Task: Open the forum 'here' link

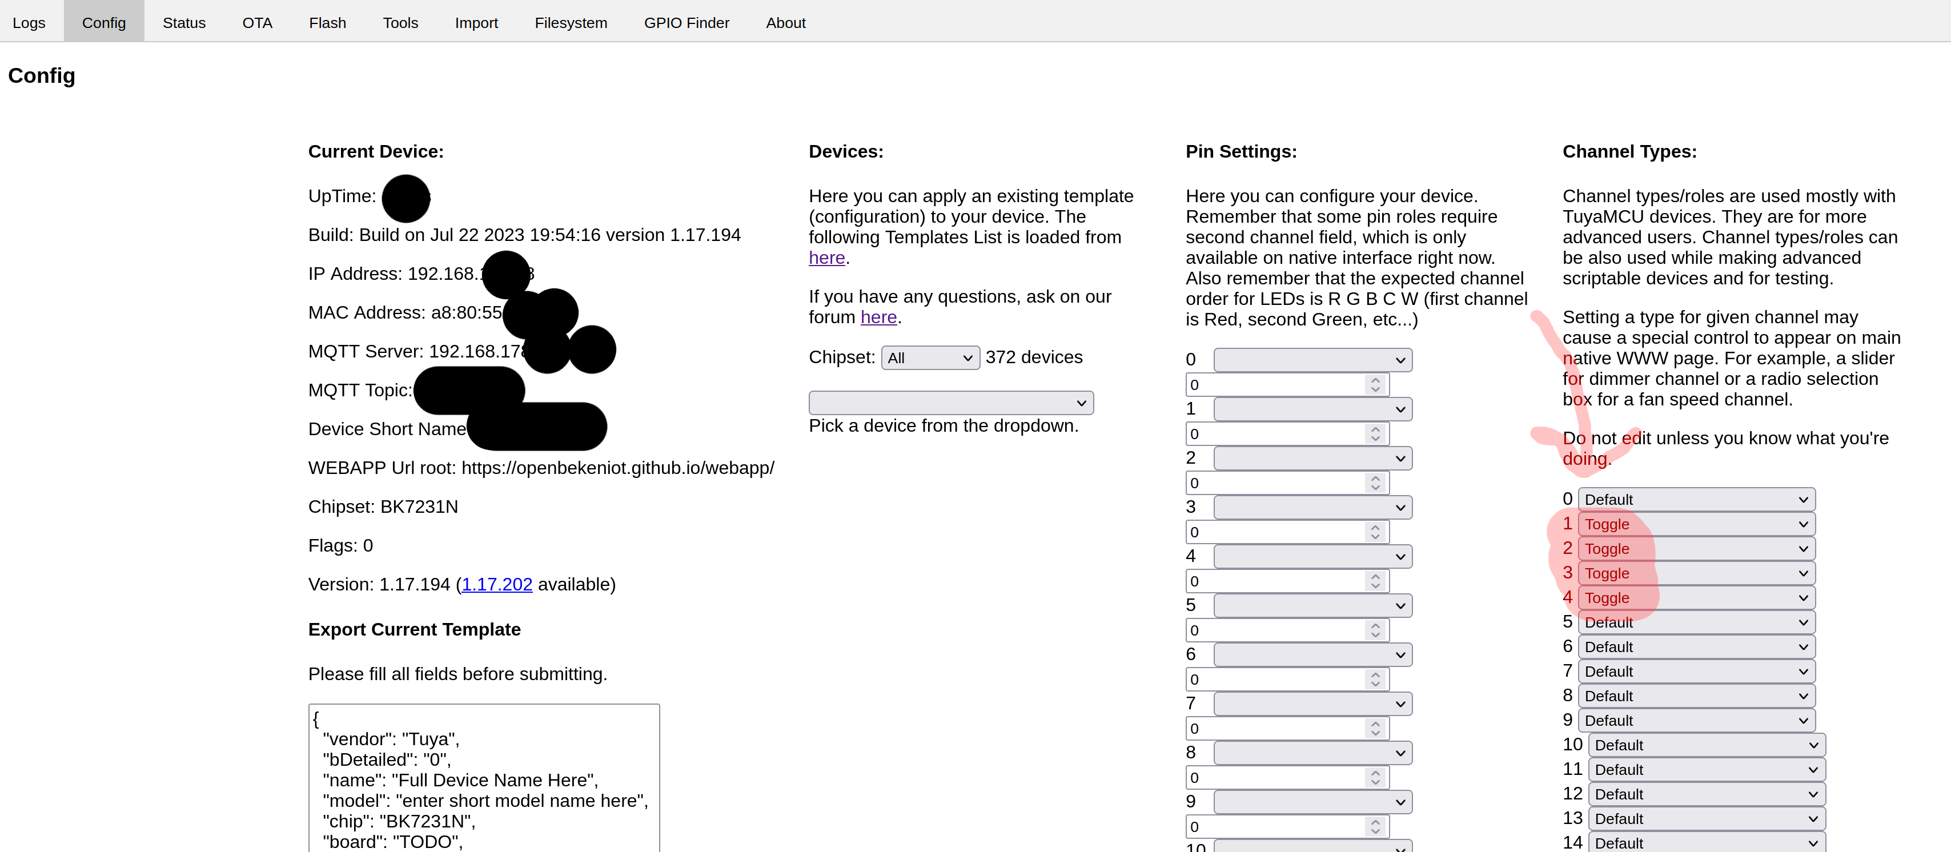Action: [x=878, y=318]
